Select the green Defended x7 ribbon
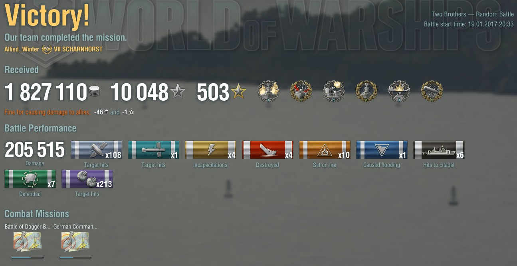 coord(30,179)
